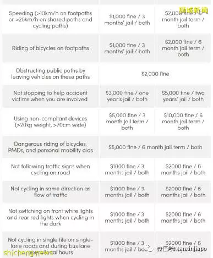
Task: Click the $10,000 fine 6 month jail cell
Action: (183, 122)
